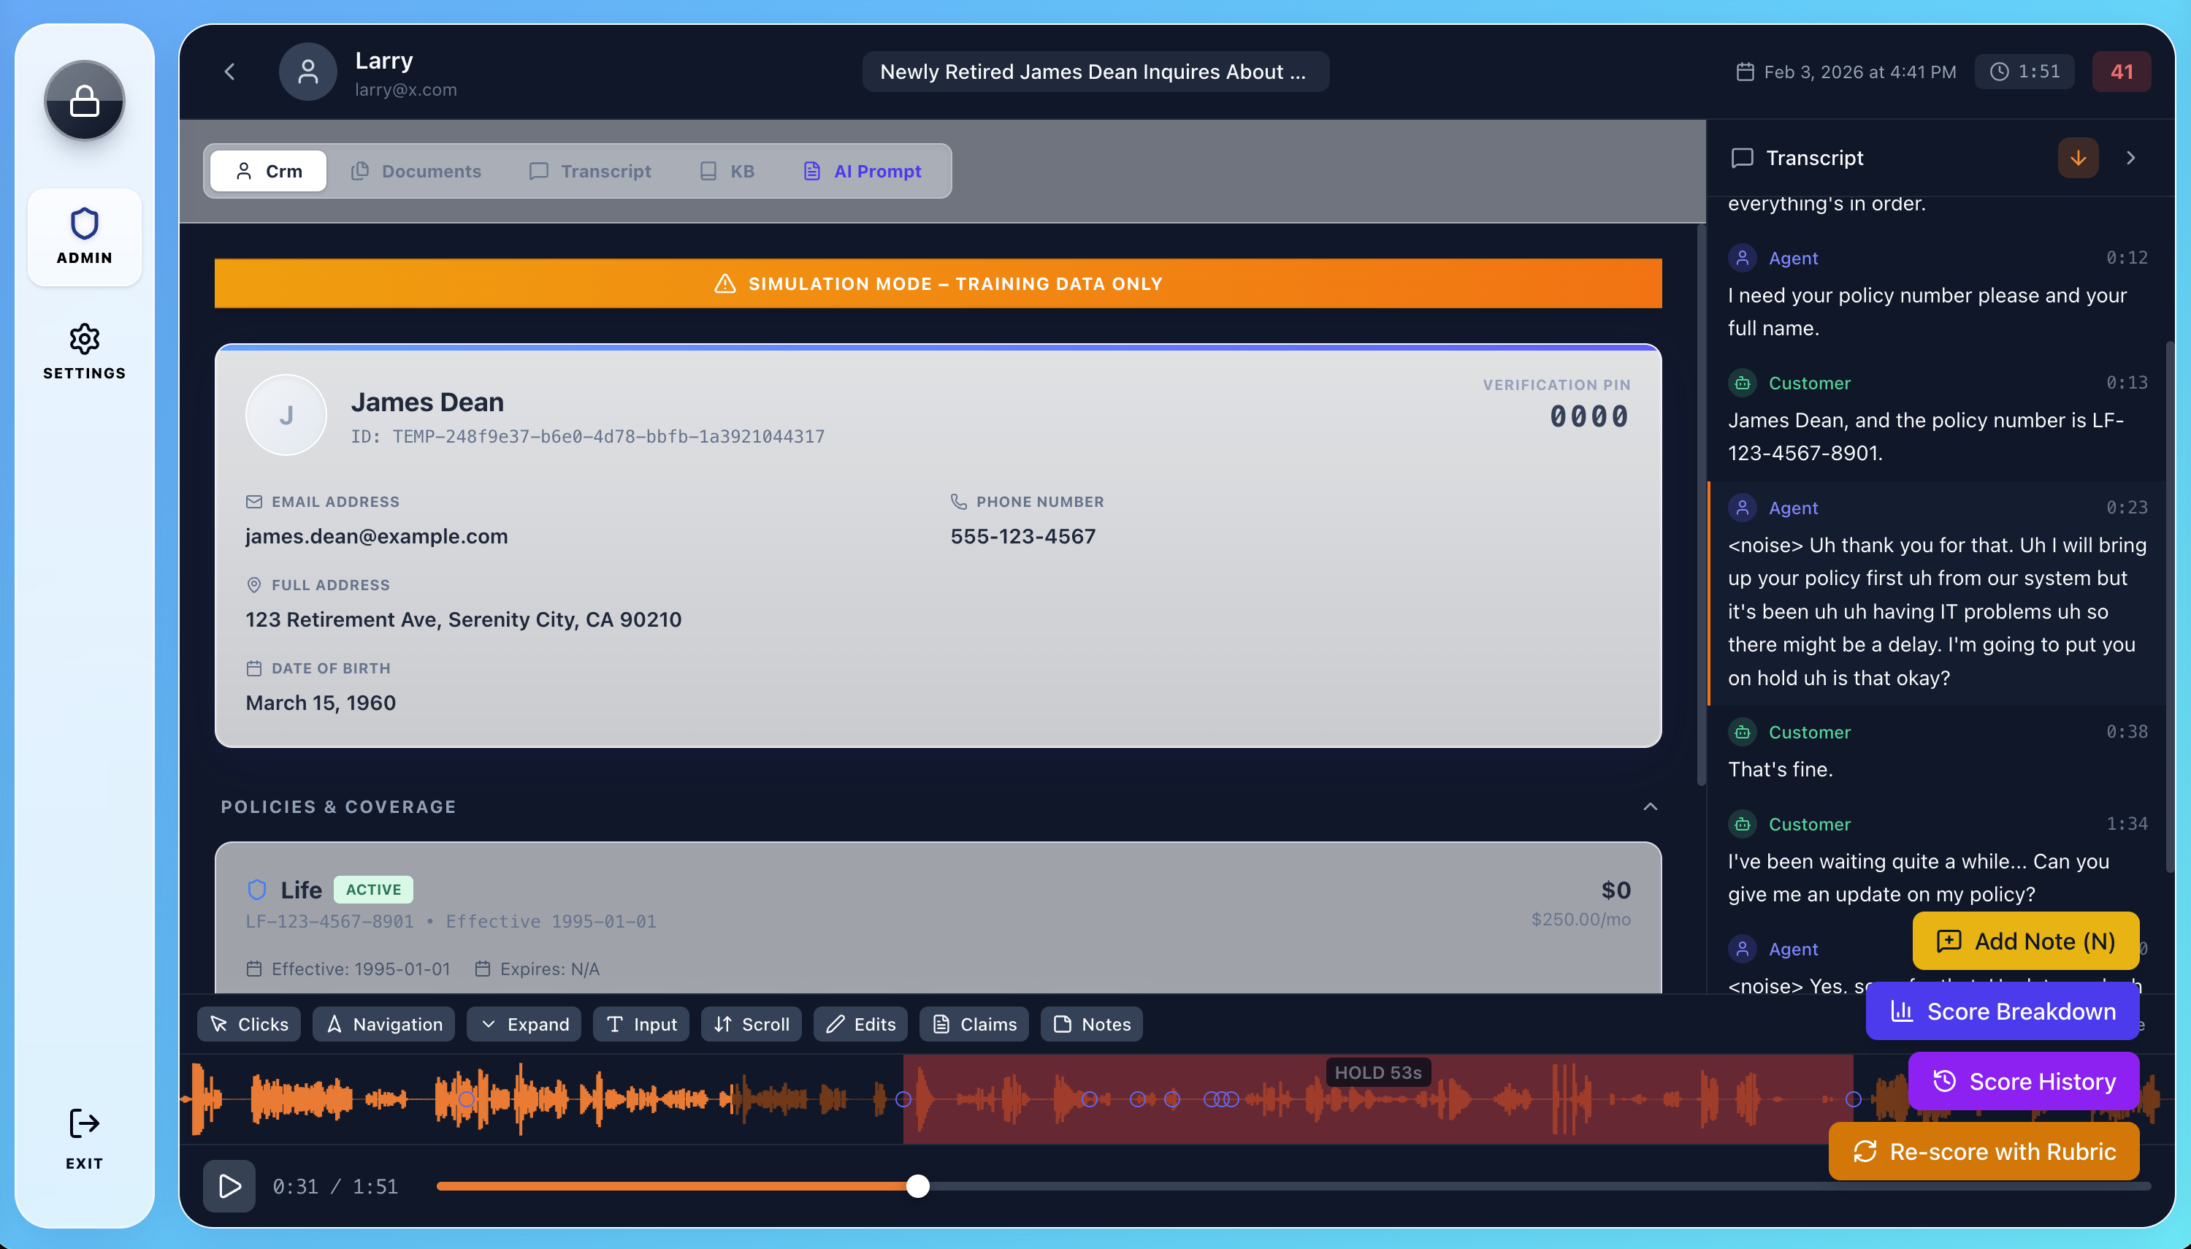
Task: Click the Add Note (N) button
Action: (x=2024, y=940)
